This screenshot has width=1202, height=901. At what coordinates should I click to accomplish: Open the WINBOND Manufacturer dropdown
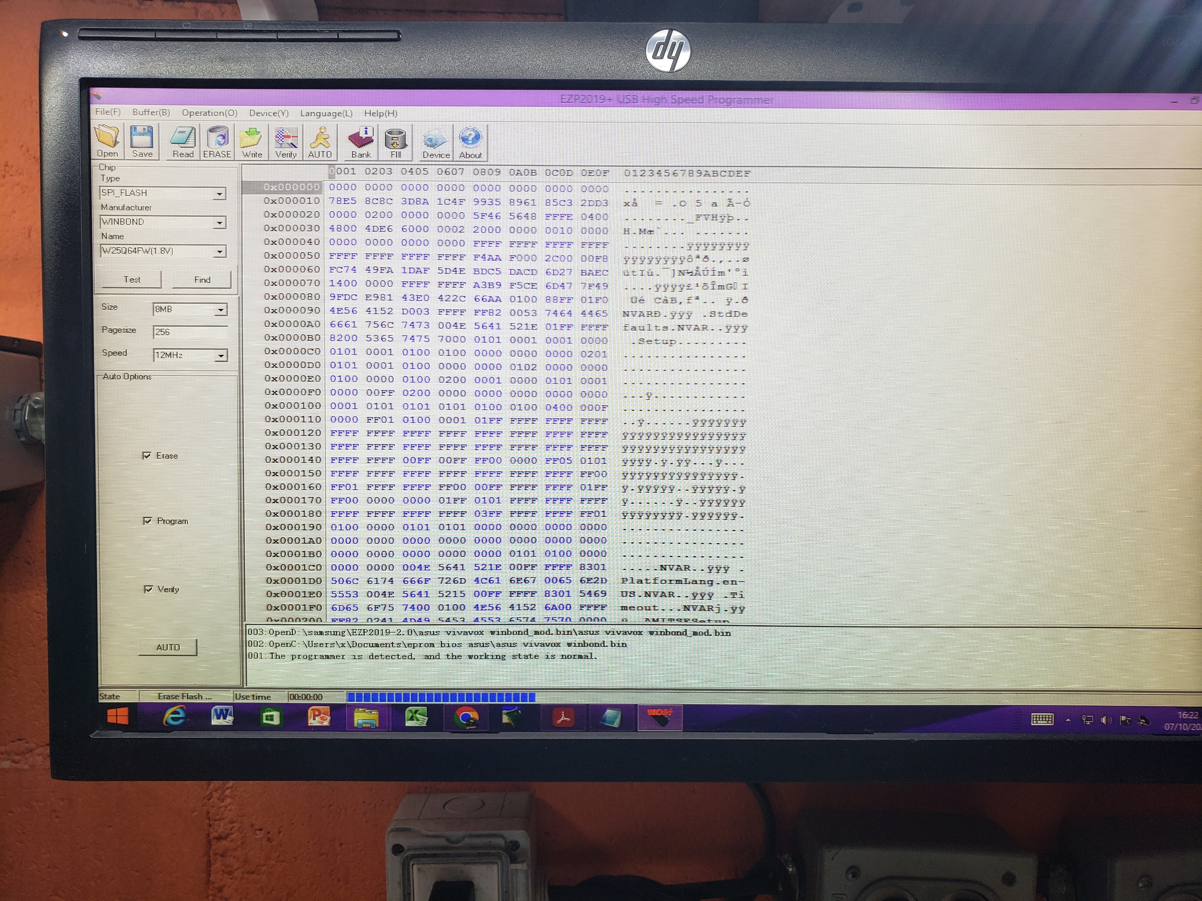coord(219,223)
